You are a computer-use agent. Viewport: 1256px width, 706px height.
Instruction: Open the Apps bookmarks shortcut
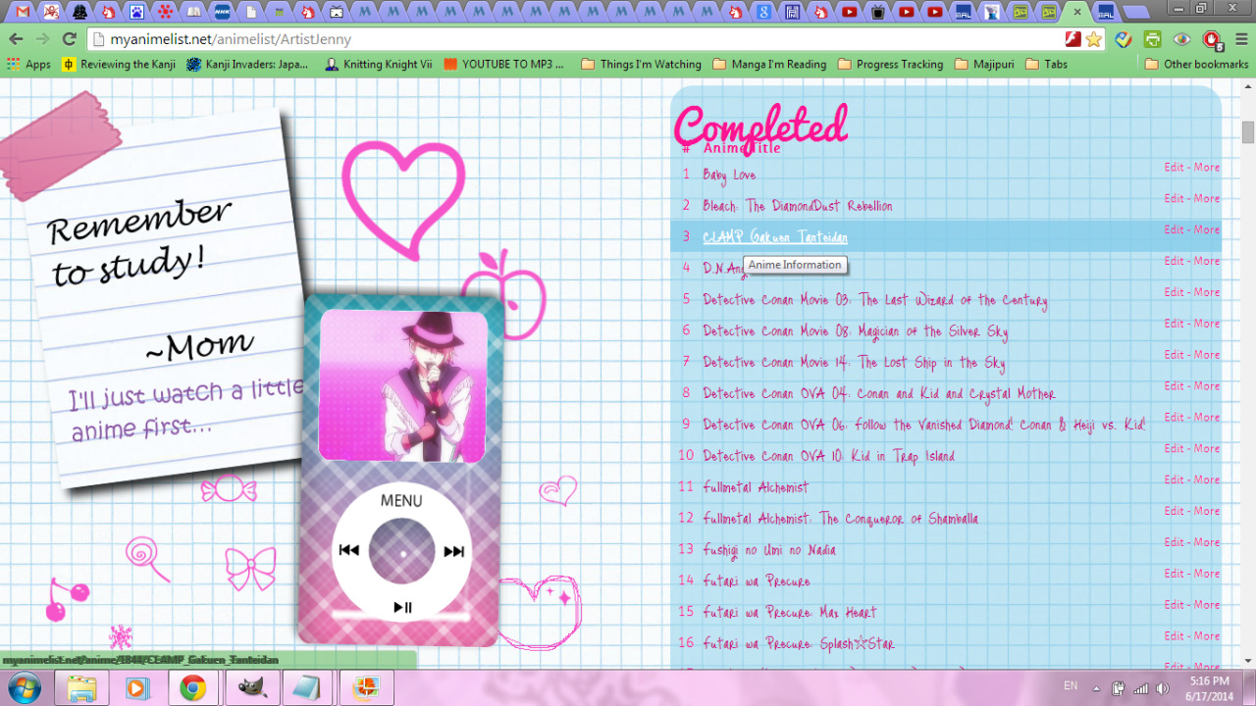(x=29, y=65)
